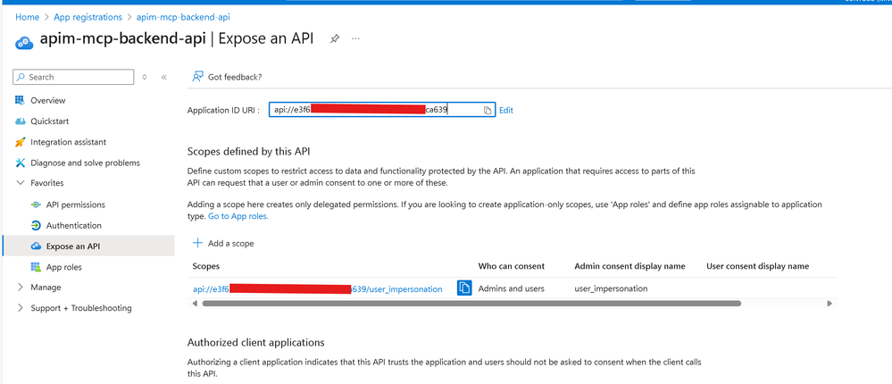
Task: Focus the sidebar Search field
Action: 73,77
